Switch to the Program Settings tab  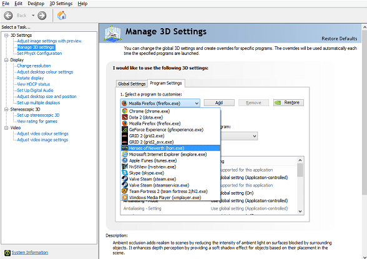pos(166,83)
